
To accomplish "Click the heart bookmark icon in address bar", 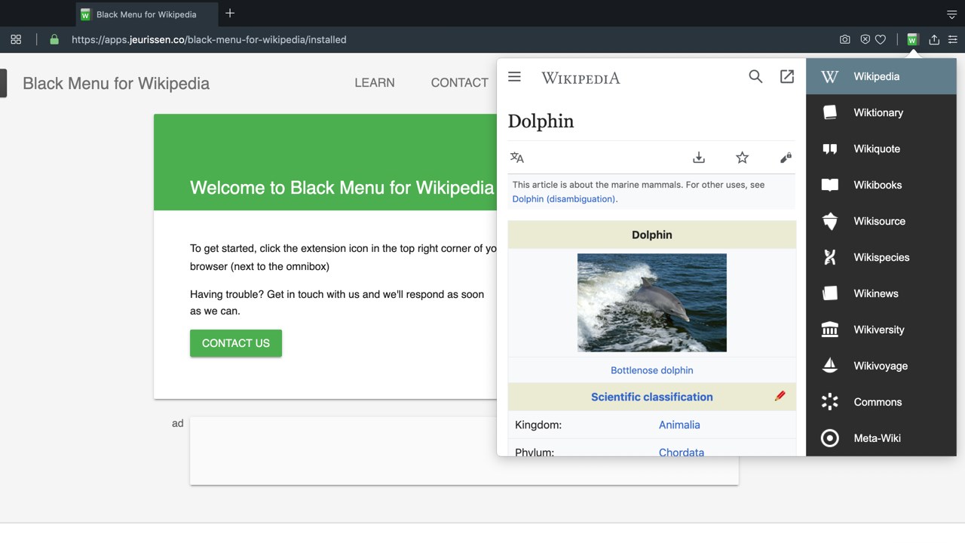I will click(x=880, y=40).
